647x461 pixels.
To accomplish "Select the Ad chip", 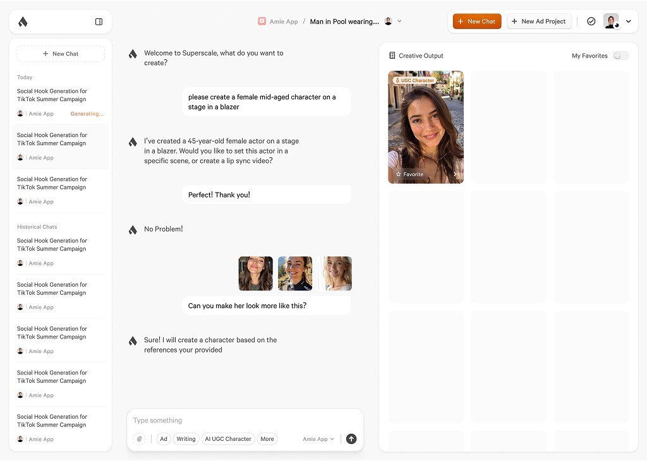I will (164, 439).
